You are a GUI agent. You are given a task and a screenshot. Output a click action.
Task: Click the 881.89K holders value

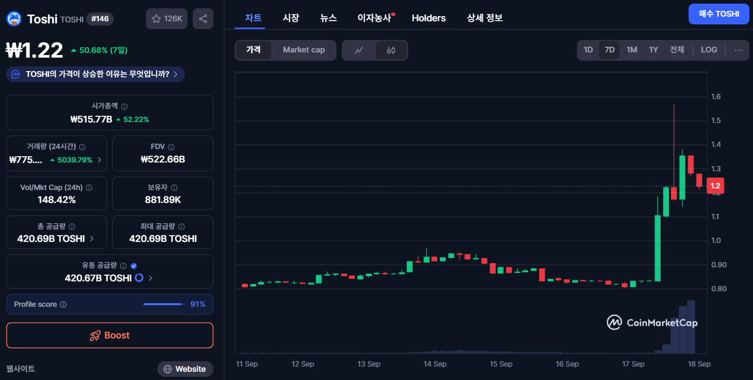163,200
